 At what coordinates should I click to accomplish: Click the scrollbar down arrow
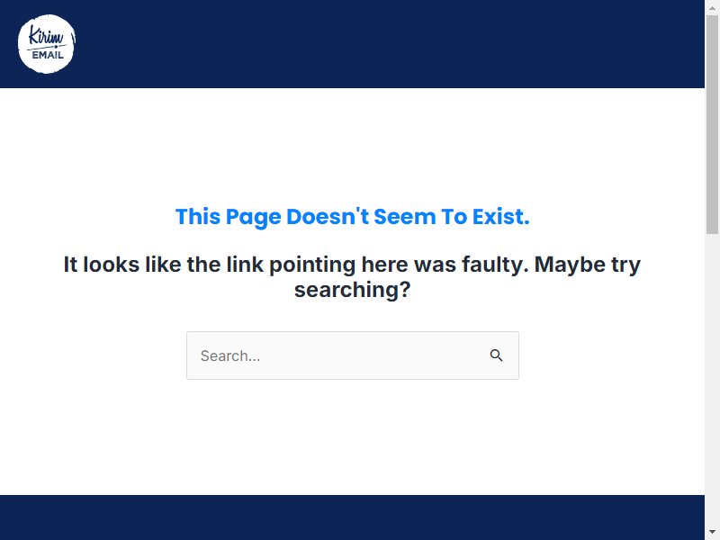(x=712, y=533)
